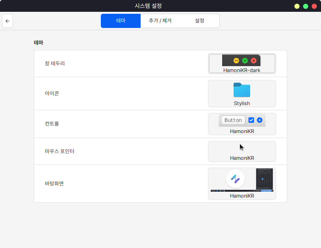Viewport: 321px width, 248px height.
Task: Maximize the window with the green button
Action: 306,6
